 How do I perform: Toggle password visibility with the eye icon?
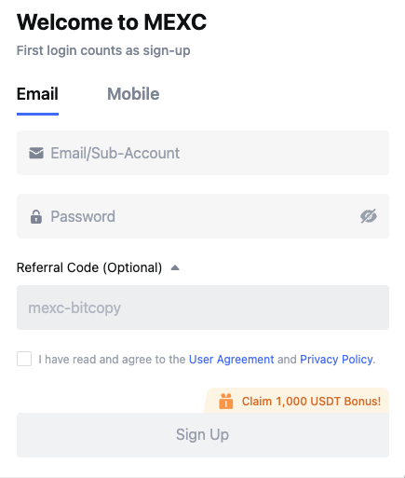(x=369, y=216)
